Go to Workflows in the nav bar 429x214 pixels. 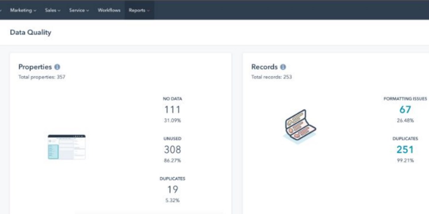[109, 10]
